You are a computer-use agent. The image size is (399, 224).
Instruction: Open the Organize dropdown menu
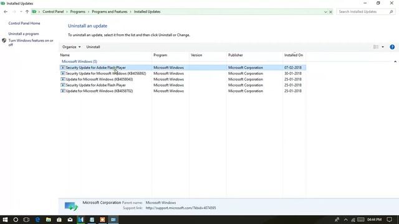point(71,47)
